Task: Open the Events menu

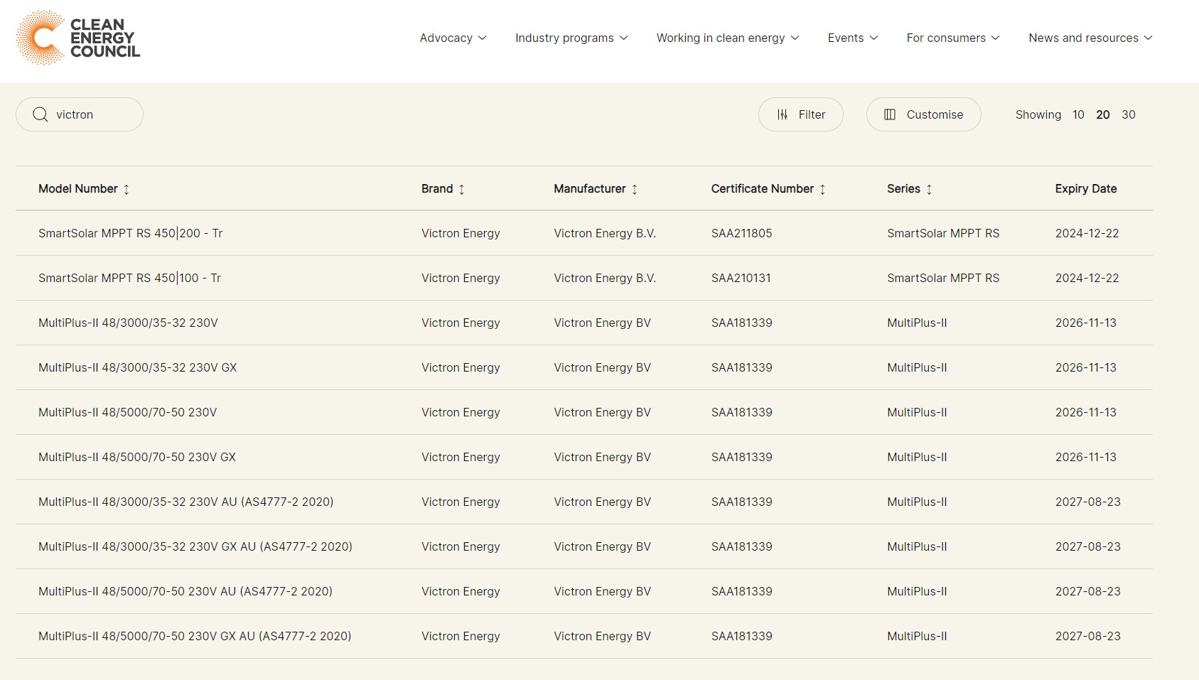Action: 853,38
